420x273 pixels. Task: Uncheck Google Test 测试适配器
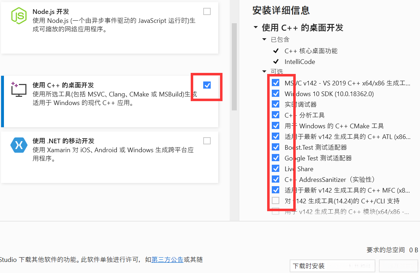pos(275,158)
